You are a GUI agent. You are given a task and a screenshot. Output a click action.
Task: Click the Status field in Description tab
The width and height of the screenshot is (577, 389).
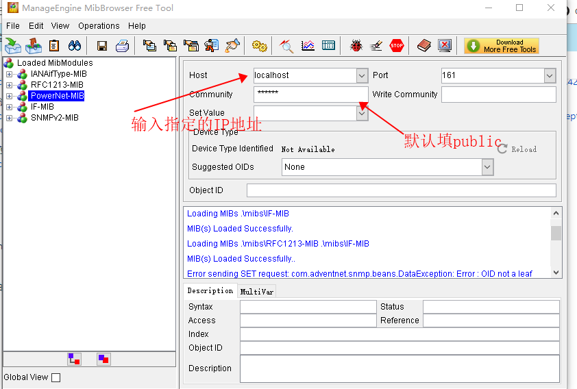[491, 307]
